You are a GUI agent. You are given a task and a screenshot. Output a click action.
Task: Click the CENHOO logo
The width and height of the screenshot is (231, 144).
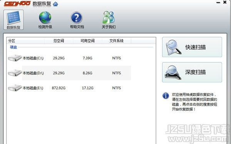(x=17, y=4)
